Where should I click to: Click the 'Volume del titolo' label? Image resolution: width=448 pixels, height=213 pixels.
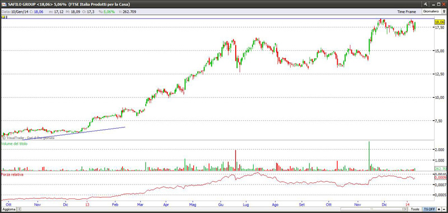15,144
